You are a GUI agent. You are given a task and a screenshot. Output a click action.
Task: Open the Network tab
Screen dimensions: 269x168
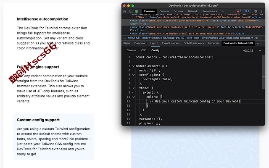click(x=193, y=11)
